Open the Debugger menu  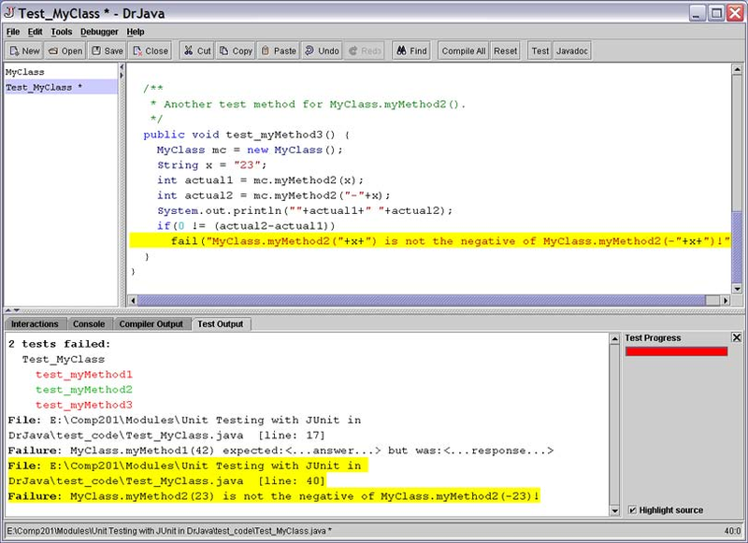click(x=99, y=32)
